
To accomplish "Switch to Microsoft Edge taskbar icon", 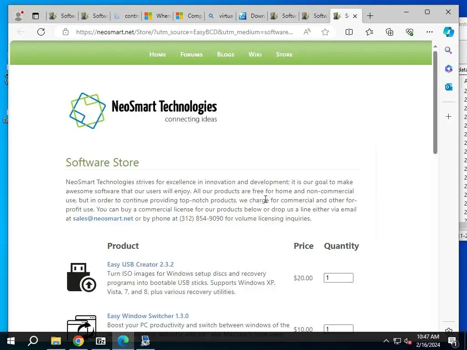I will pyautogui.click(x=123, y=341).
